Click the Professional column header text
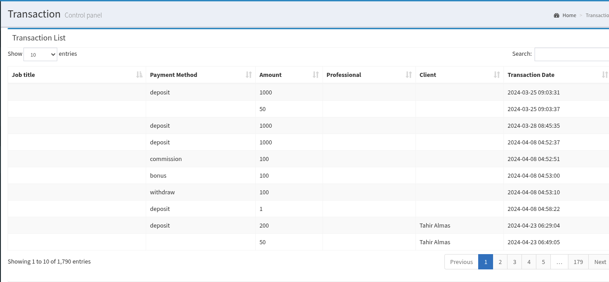Image resolution: width=609 pixels, height=282 pixels. 344,75
